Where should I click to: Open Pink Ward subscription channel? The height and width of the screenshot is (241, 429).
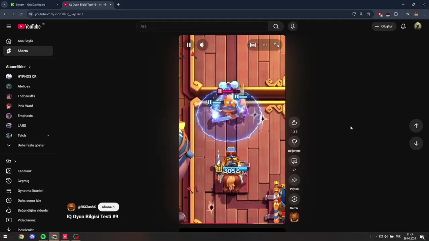click(28, 106)
